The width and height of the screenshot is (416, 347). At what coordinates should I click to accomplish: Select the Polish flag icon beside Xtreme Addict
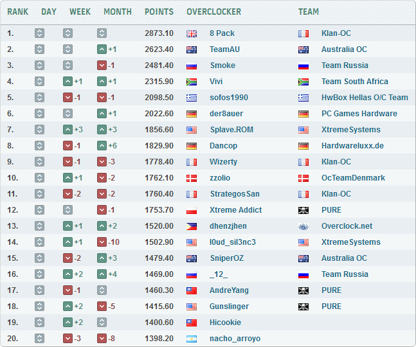[x=192, y=210]
